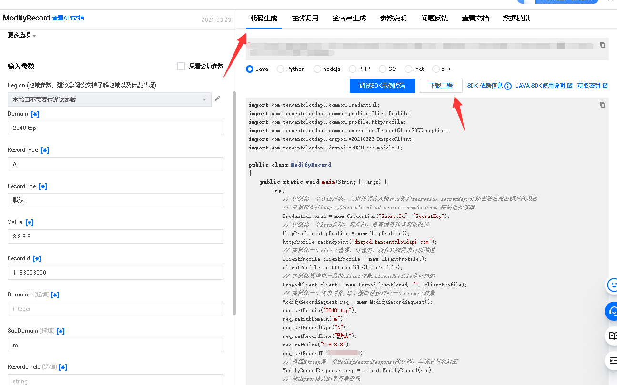Click the RecordLine parameter asterisk icon
Screen dimensions: 617x385
pos(43,187)
